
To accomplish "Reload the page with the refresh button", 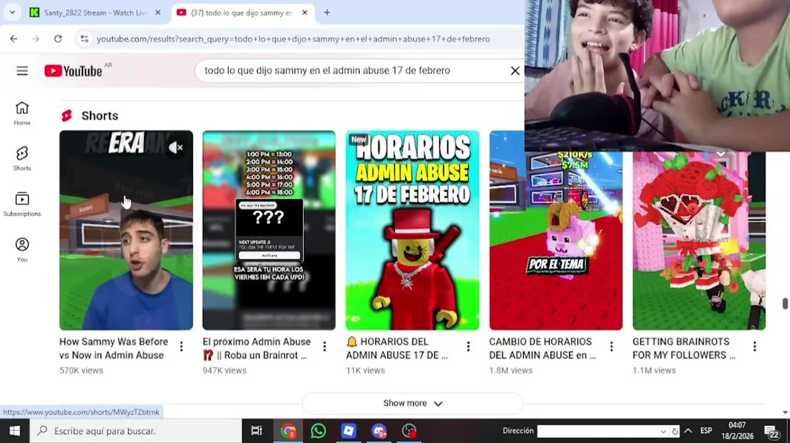I will [58, 39].
